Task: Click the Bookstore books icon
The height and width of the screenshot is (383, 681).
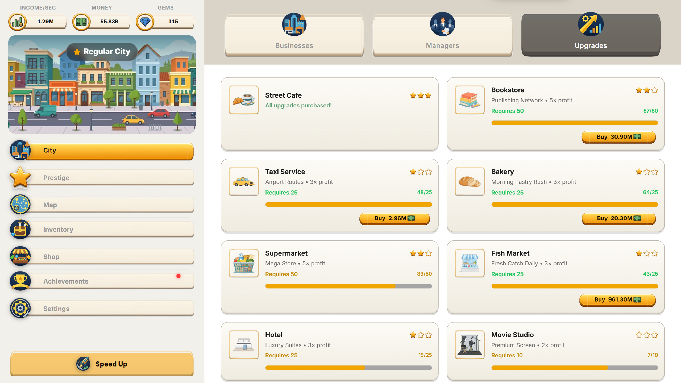Action: [470, 100]
